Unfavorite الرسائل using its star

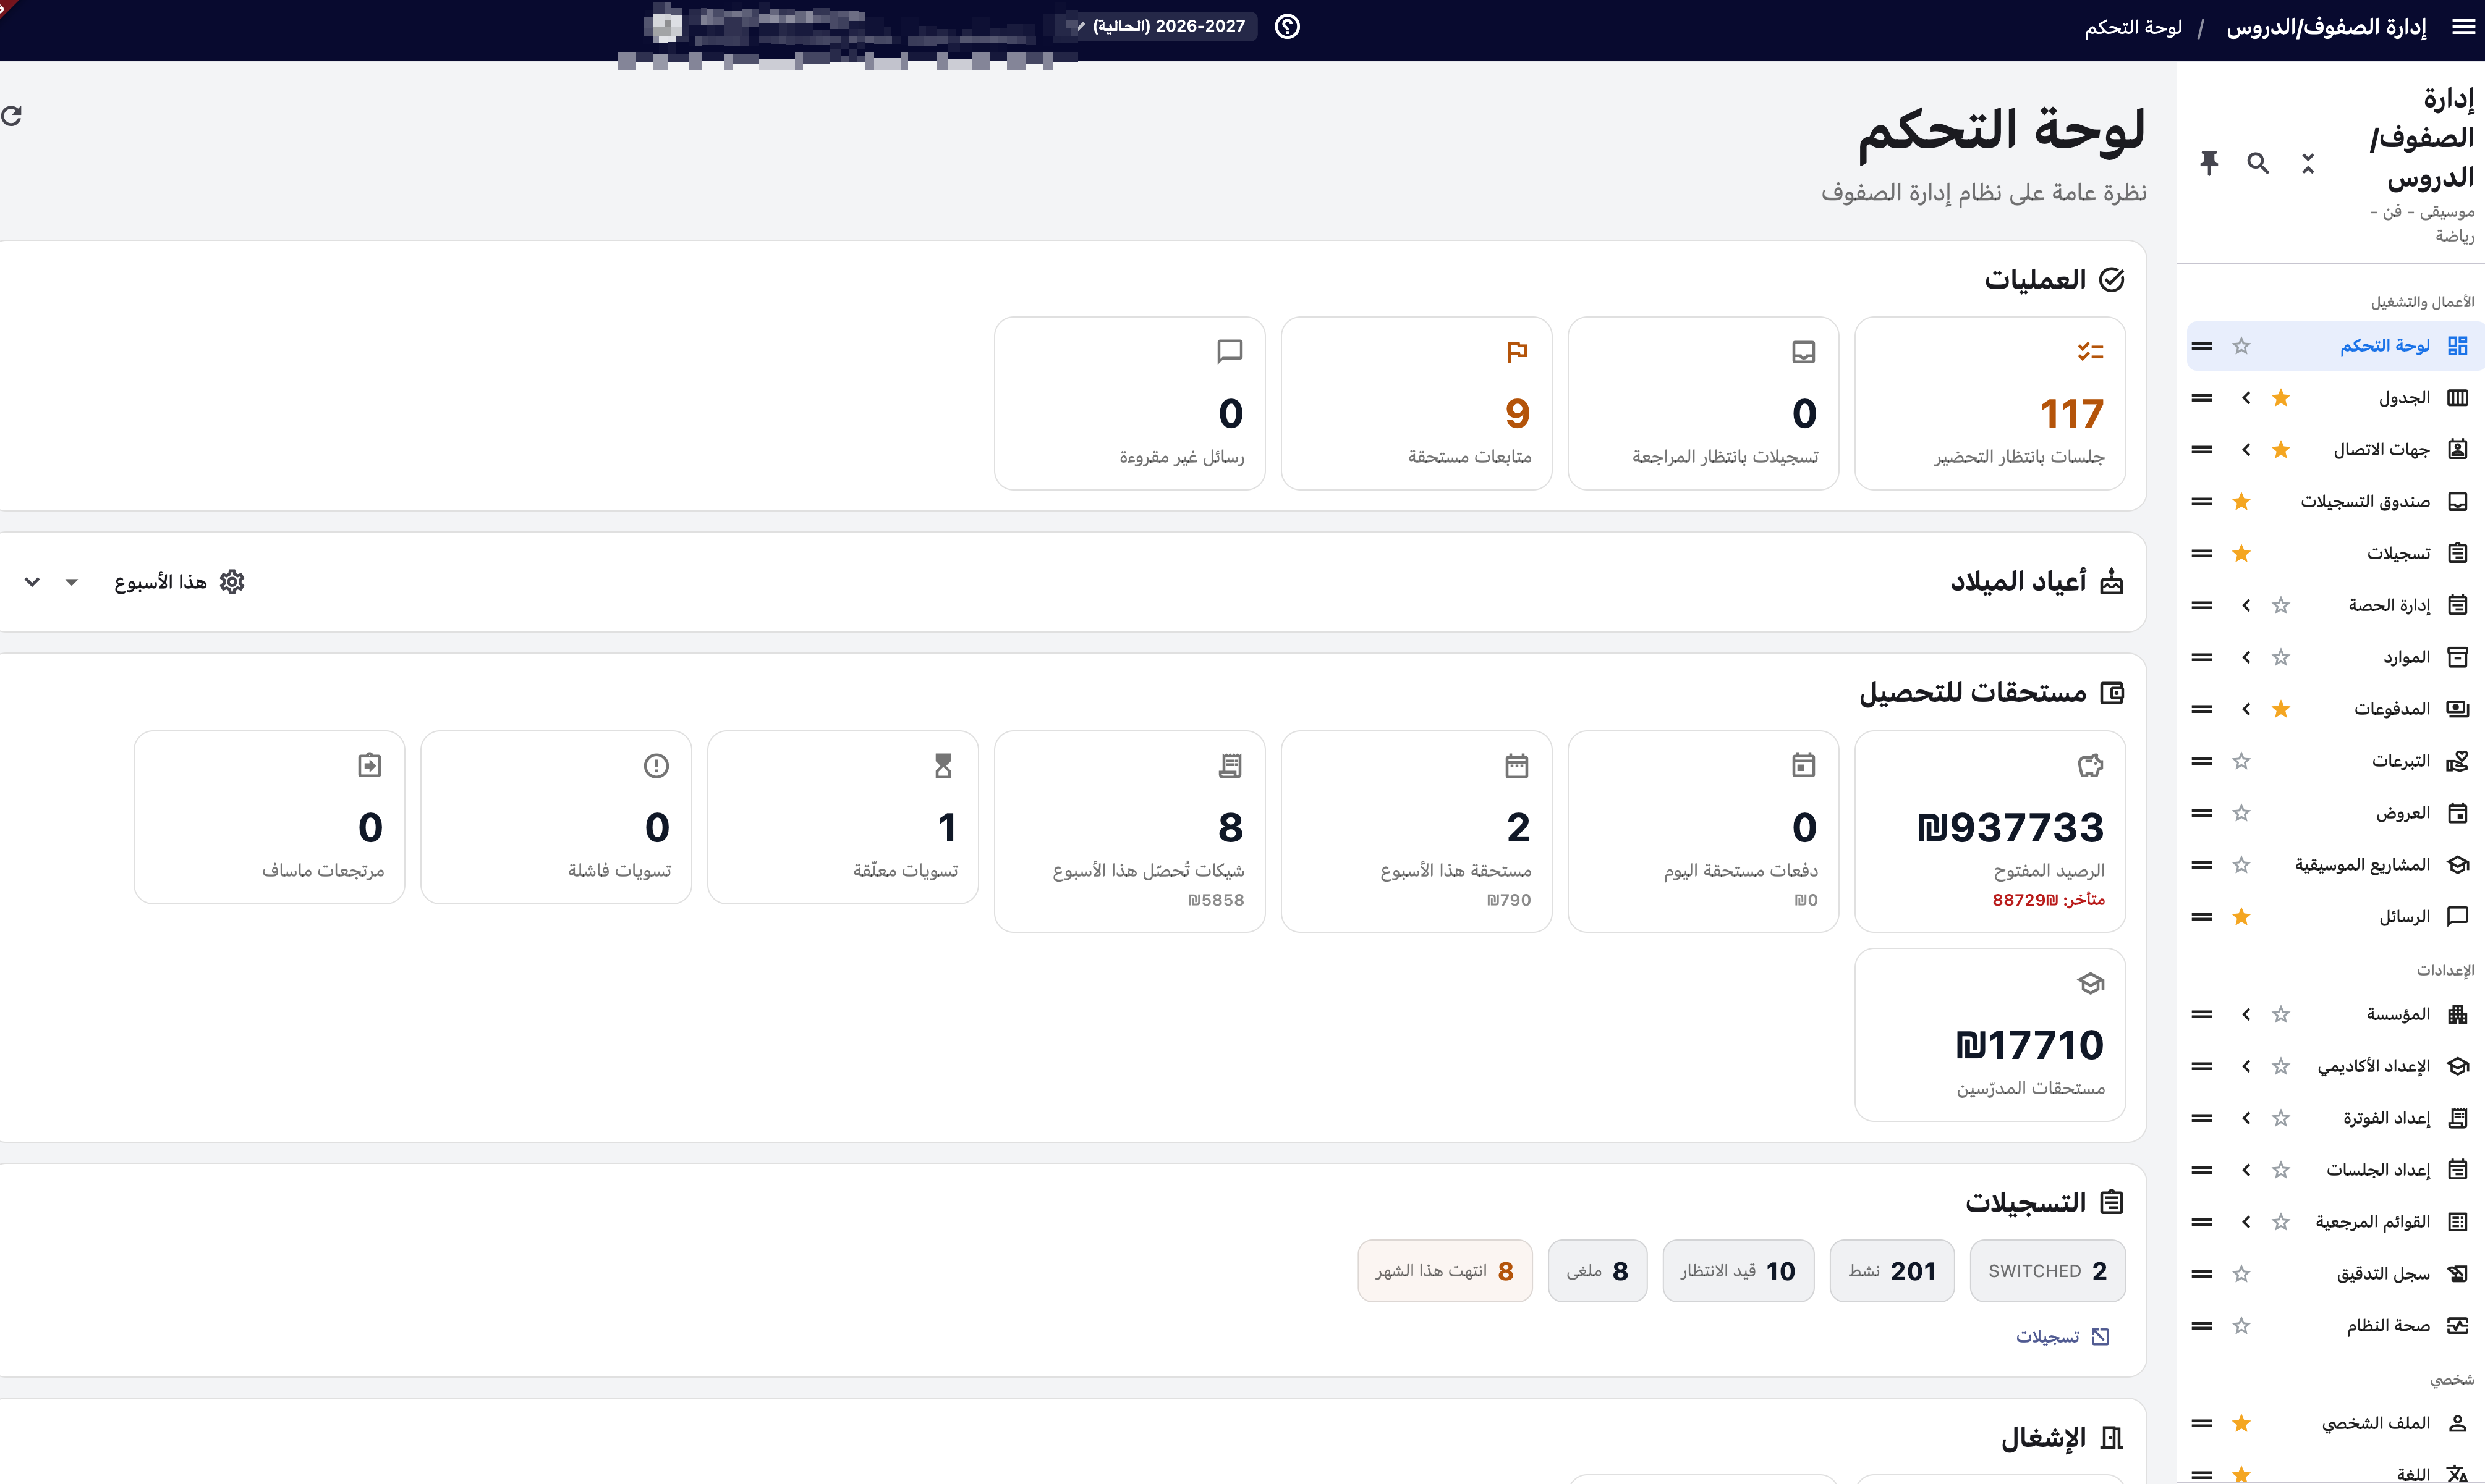pos(2241,917)
